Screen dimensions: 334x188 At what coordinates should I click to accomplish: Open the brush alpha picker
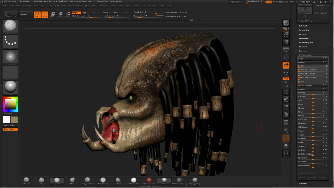[10, 57]
